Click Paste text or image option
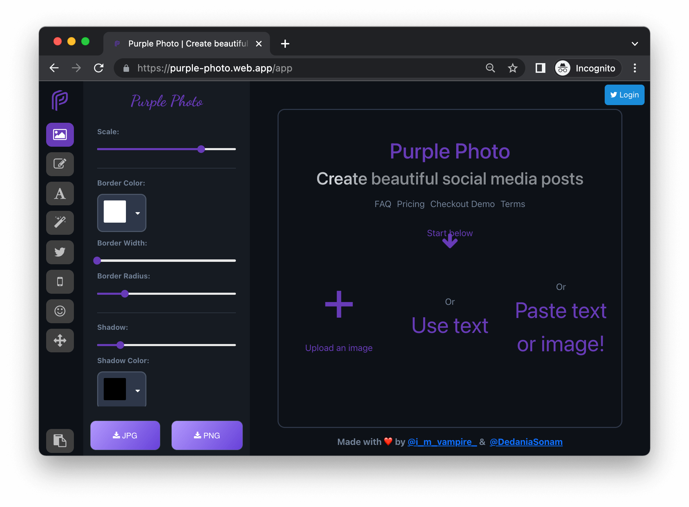Screen dimensions: 689x507 tap(561, 327)
